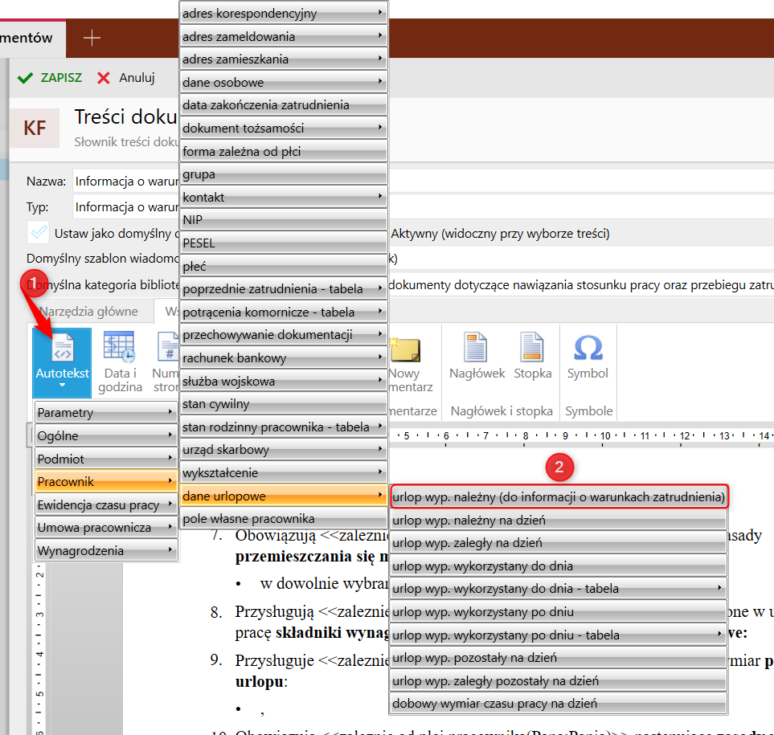The height and width of the screenshot is (735, 774).
Task: Open urlop wyp. wykorzystany do dnia - tabela
Action: 559,589
